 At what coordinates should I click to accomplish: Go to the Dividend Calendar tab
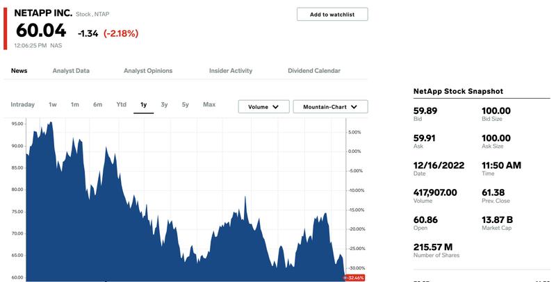[314, 71]
